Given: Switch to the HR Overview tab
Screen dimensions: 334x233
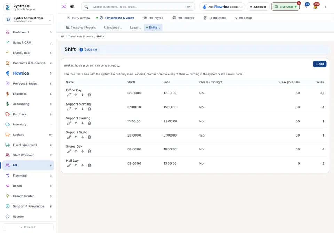Looking at the screenshot, I should (x=79, y=18).
